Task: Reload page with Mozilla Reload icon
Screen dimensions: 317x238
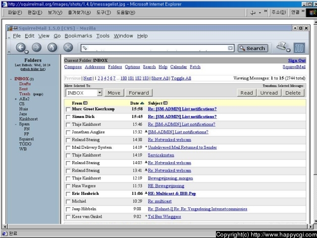Action: pos(53,48)
